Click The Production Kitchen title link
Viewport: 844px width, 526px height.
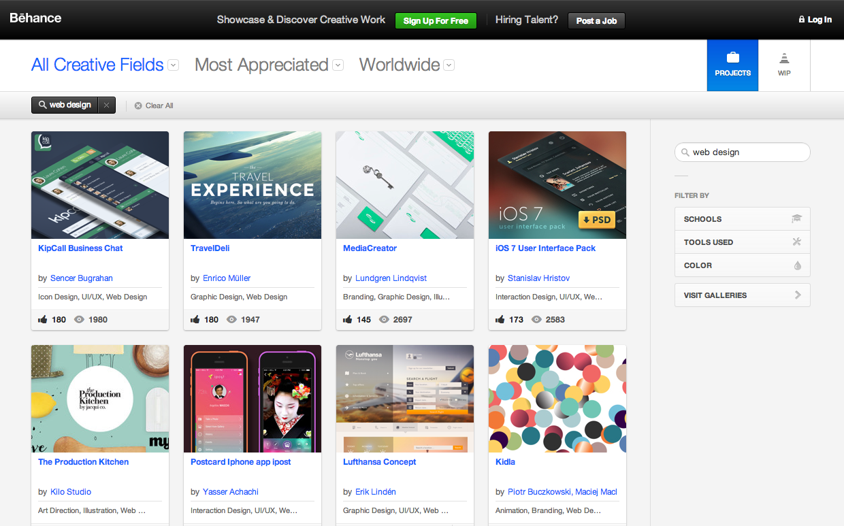83,462
